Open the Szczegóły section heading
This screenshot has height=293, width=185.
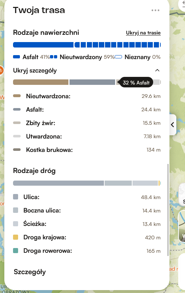(30, 272)
